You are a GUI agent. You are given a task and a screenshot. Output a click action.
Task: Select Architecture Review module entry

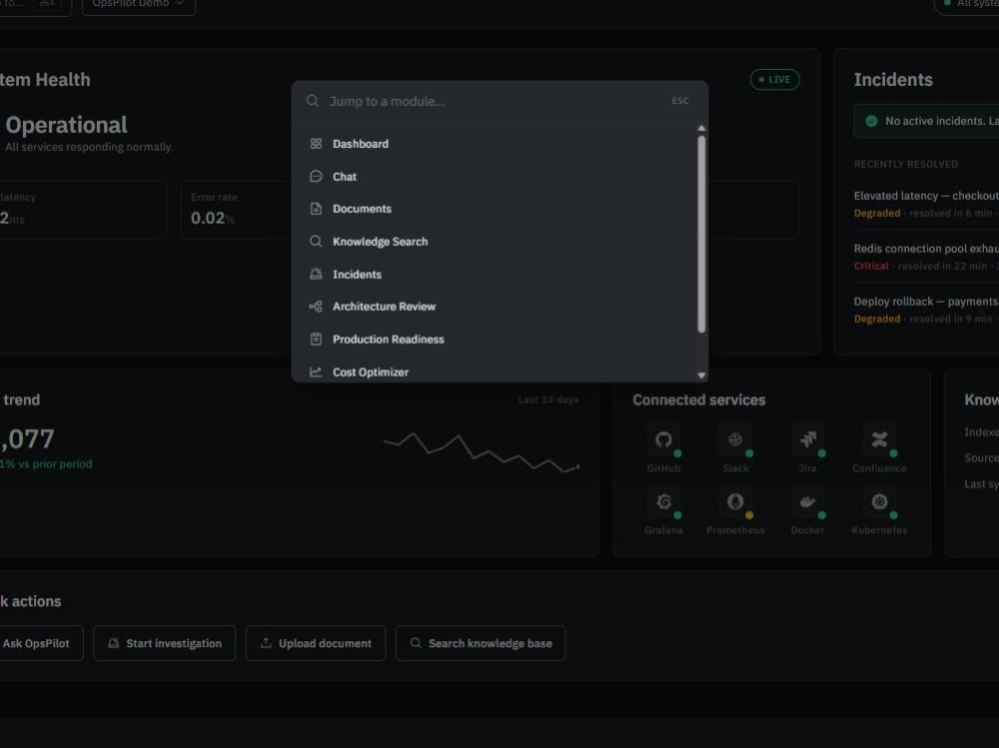[x=495, y=307]
